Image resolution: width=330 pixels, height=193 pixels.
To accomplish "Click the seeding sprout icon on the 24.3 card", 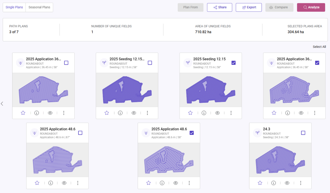I will (258, 133).
